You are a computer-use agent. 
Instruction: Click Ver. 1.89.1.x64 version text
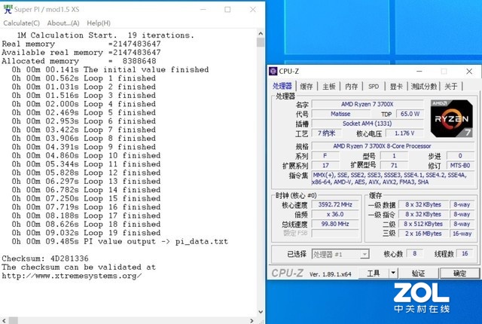coord(330,274)
